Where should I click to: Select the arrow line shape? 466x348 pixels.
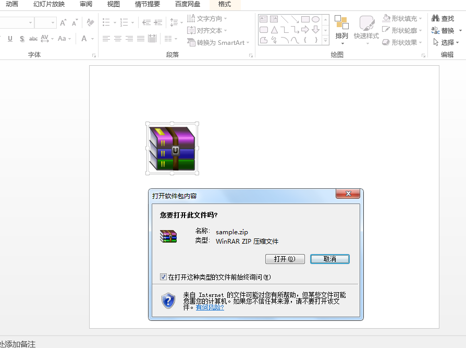point(295,19)
